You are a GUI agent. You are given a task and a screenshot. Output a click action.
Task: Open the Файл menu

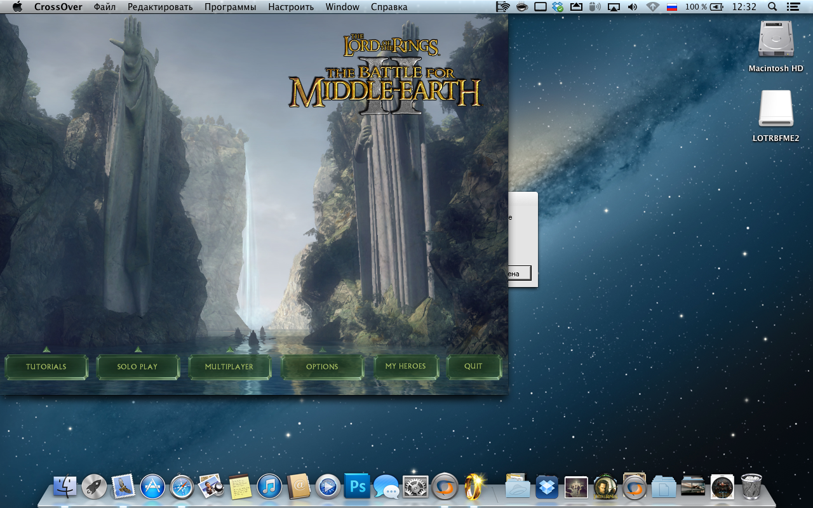click(105, 7)
